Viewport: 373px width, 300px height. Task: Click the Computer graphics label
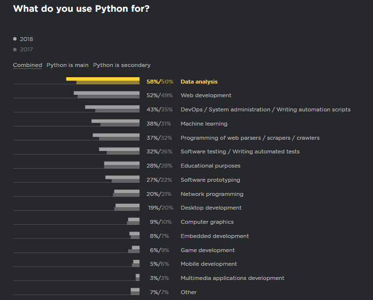click(x=207, y=222)
